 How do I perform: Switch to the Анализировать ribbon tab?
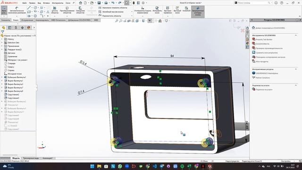point(42,20)
